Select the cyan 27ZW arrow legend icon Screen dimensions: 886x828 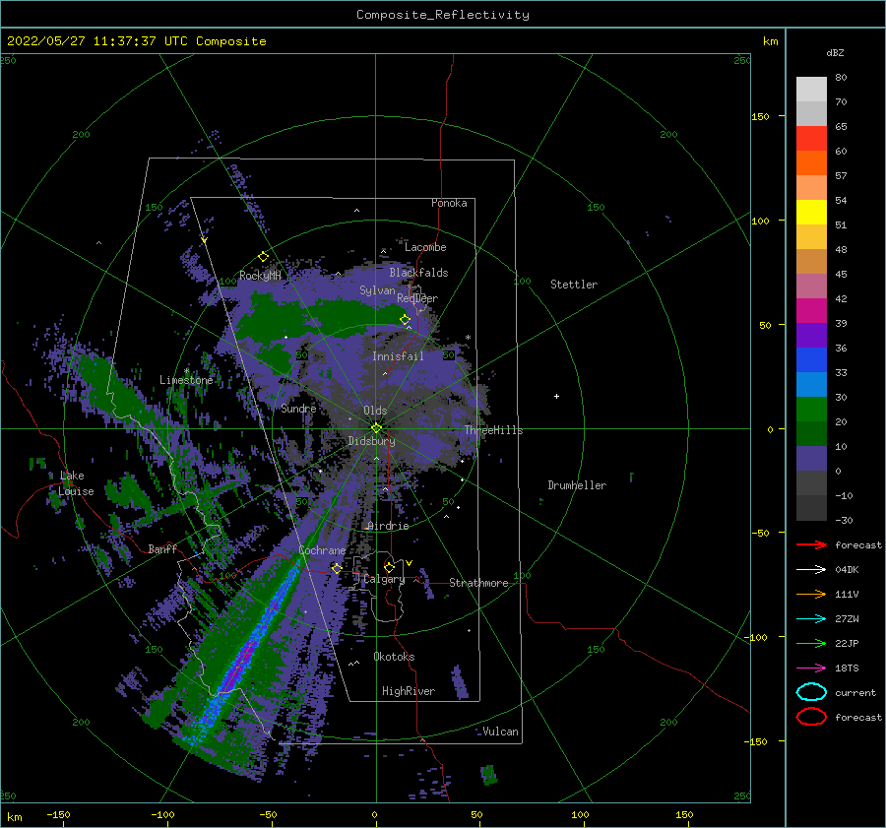(x=811, y=618)
